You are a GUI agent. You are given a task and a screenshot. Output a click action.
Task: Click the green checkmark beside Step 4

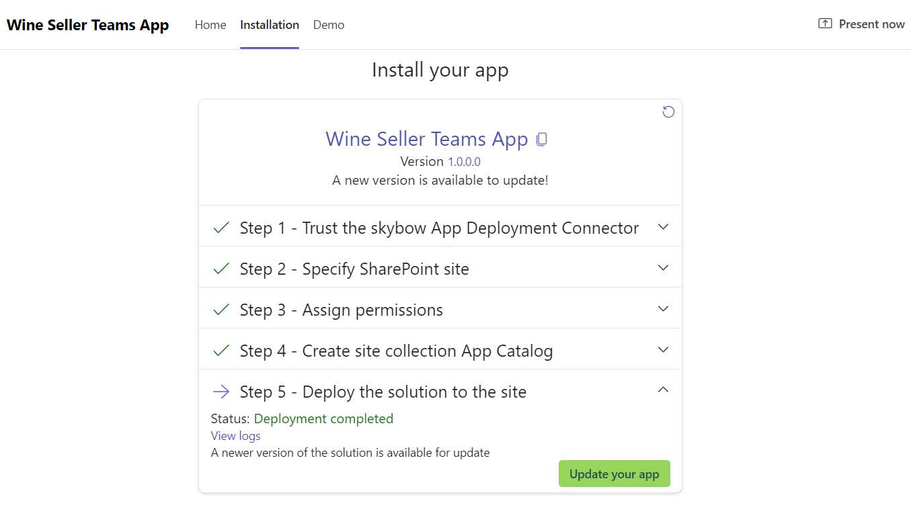tap(221, 351)
